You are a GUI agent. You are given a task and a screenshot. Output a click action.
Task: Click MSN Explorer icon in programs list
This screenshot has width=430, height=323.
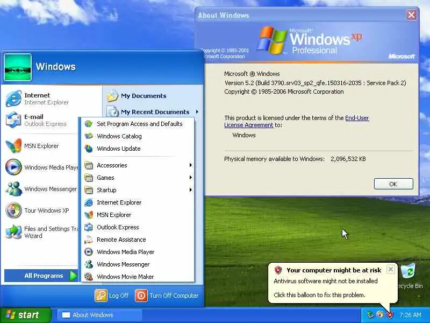(89, 215)
